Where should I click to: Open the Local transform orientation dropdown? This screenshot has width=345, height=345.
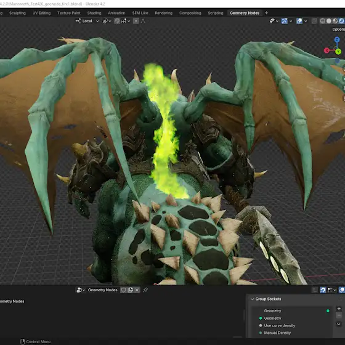[87, 21]
